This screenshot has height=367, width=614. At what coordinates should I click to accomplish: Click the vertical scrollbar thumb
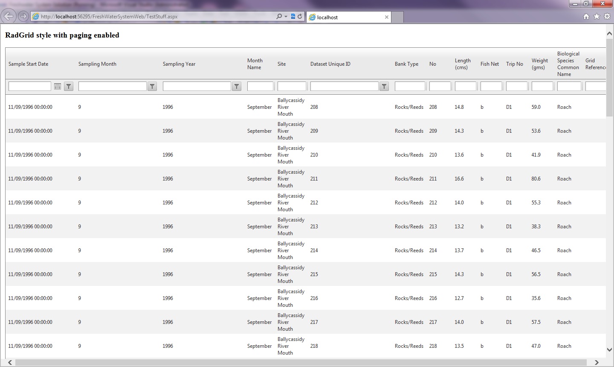[x=609, y=78]
